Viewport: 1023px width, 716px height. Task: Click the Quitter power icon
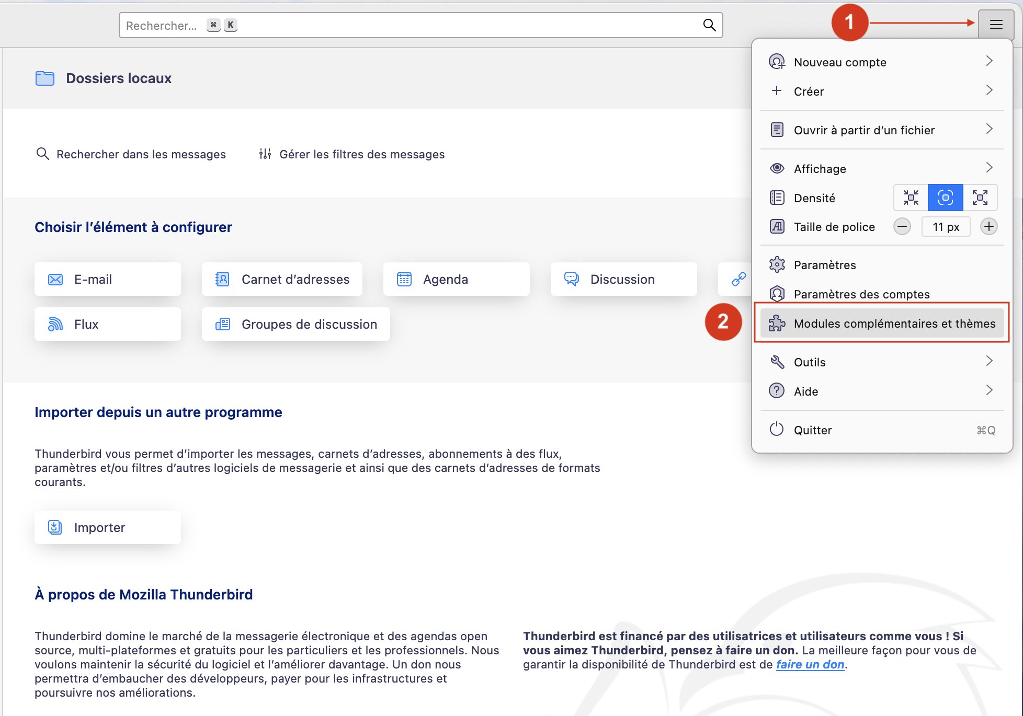(x=777, y=430)
